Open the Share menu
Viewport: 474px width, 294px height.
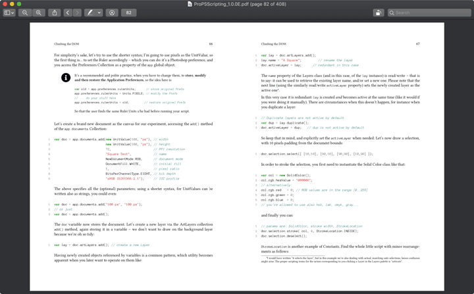pos(55,12)
